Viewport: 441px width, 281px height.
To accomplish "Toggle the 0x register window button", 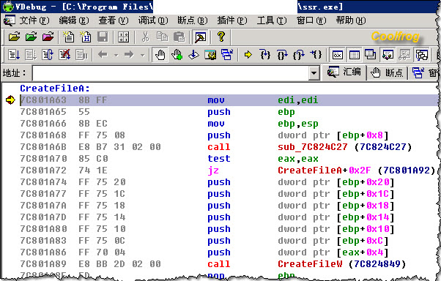I will pos(337,55).
